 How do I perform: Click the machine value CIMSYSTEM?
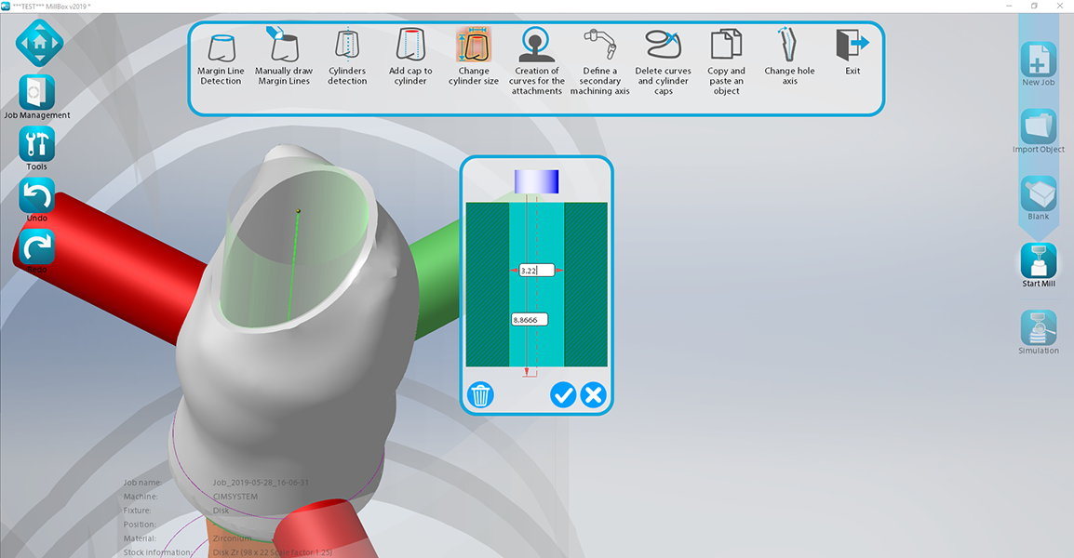(x=235, y=497)
